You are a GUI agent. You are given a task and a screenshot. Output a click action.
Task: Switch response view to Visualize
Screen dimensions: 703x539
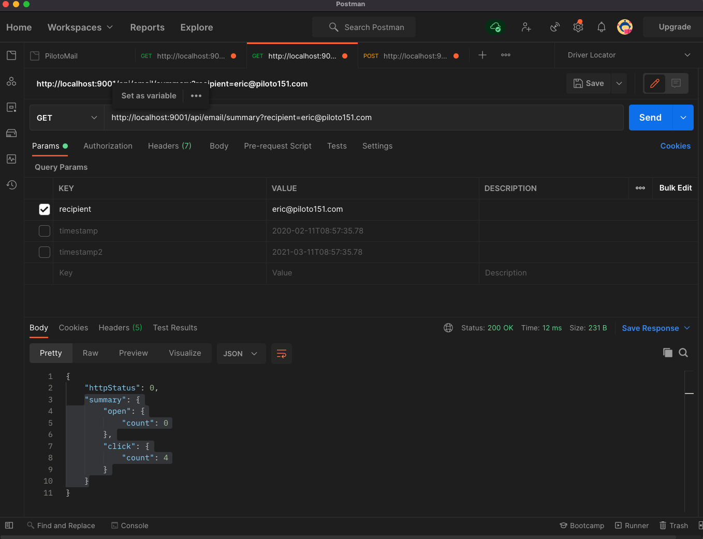[185, 353]
